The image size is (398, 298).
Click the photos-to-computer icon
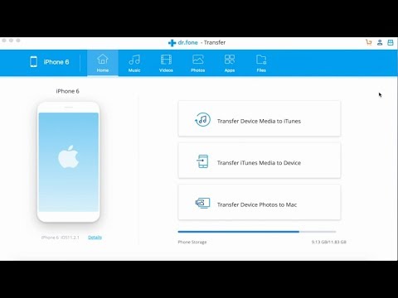(x=202, y=204)
